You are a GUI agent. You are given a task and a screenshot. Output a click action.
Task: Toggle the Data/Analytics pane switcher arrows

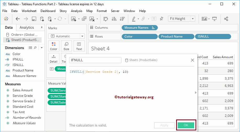click(x=42, y=27)
